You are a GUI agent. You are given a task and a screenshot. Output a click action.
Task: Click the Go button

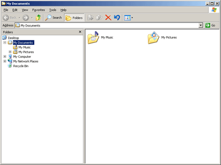point(210,25)
